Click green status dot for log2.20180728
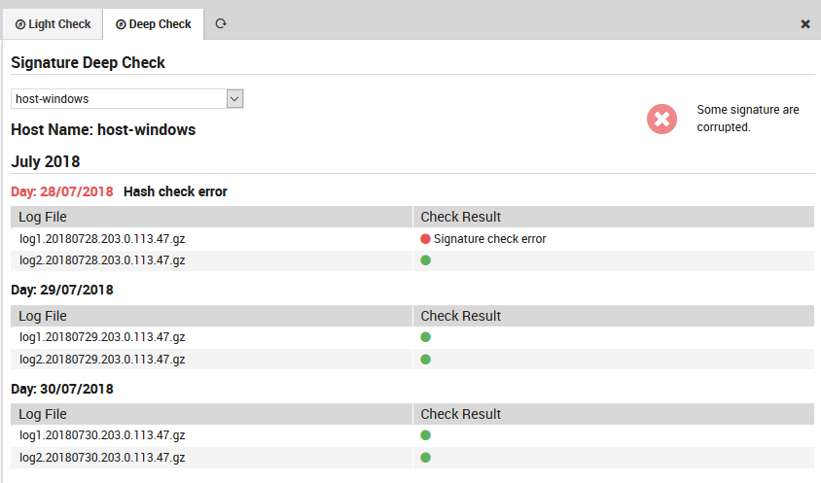This screenshot has height=483, width=821. click(x=425, y=260)
